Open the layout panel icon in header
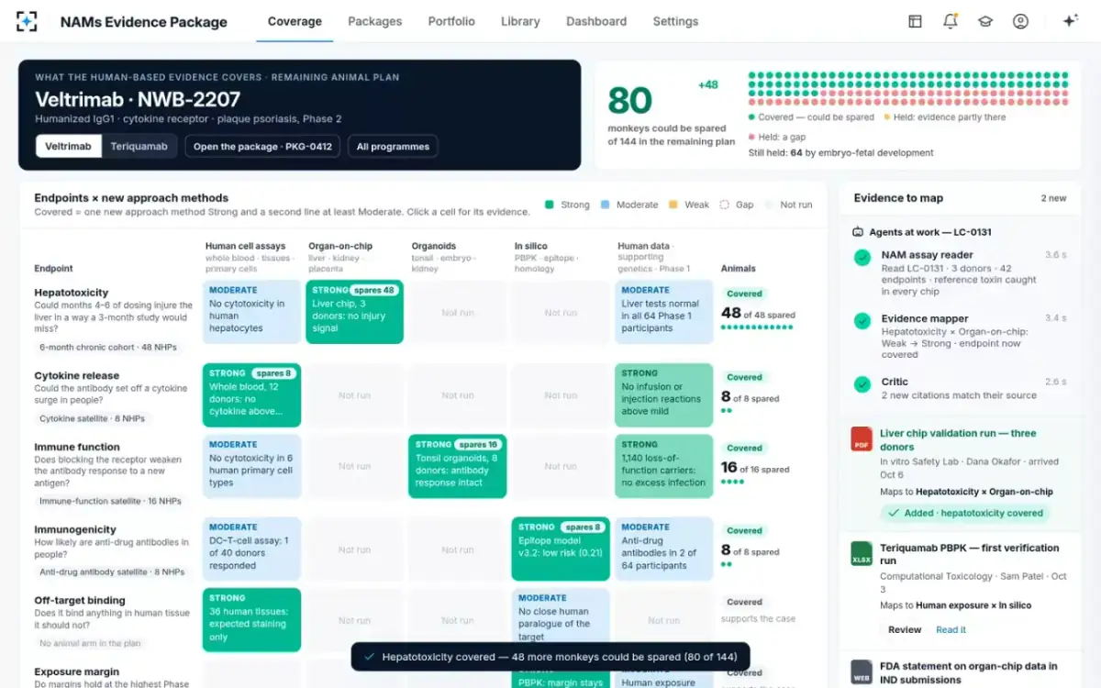 click(915, 21)
